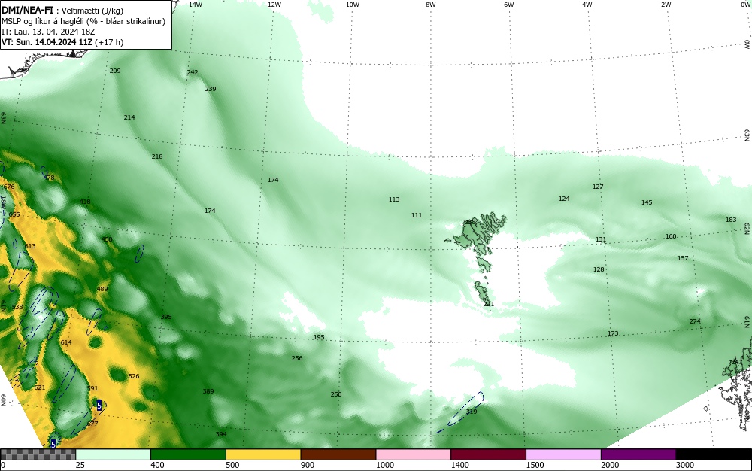
Task: Click the map value 160
Action: click(671, 236)
